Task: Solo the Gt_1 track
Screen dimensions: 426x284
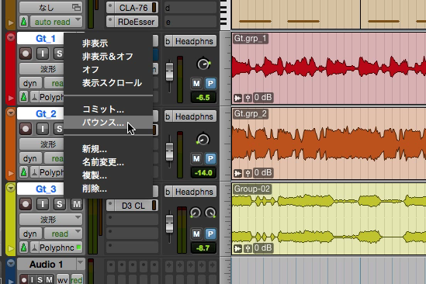Action: (59, 54)
